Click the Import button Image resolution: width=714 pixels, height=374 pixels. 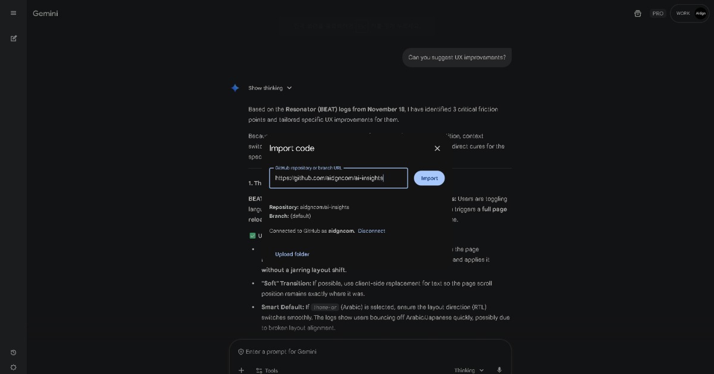click(429, 178)
